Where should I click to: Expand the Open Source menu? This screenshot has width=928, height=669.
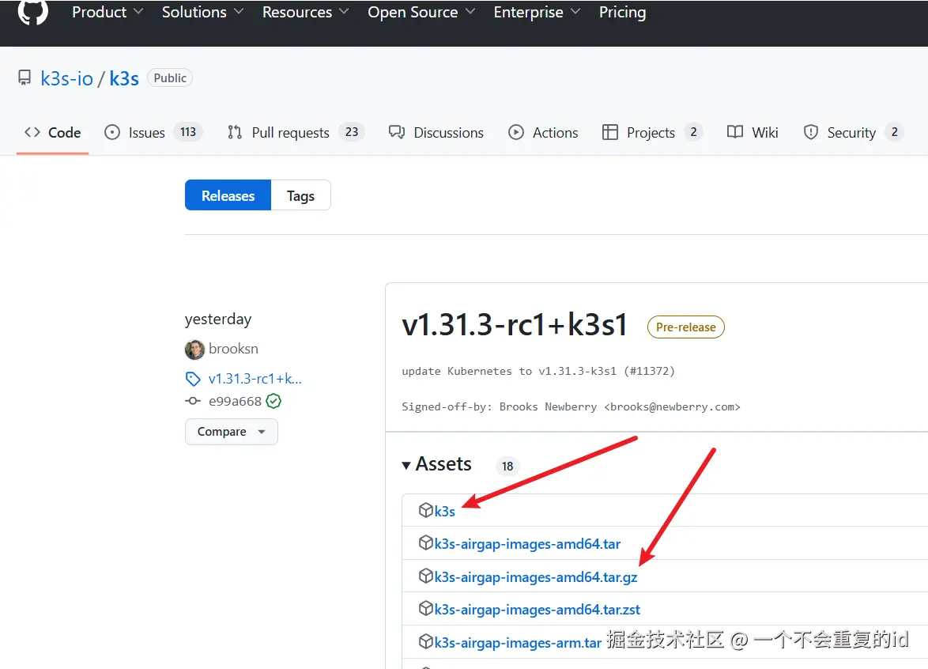421,12
